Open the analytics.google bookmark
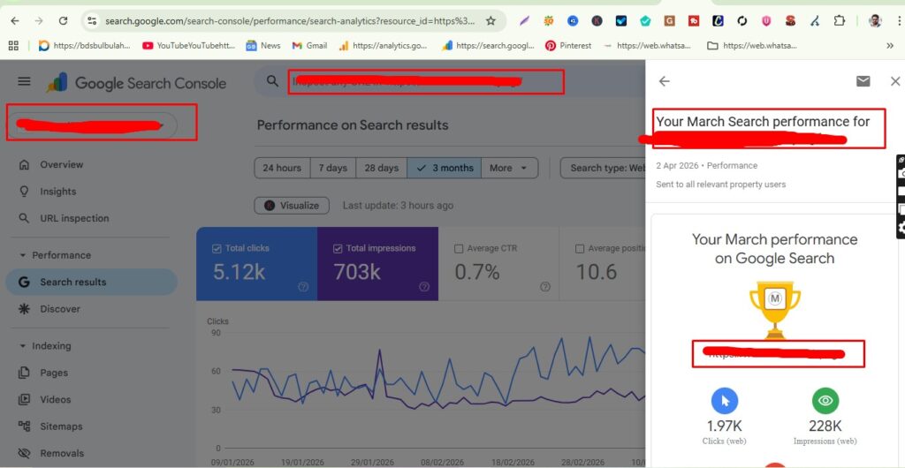 point(384,46)
